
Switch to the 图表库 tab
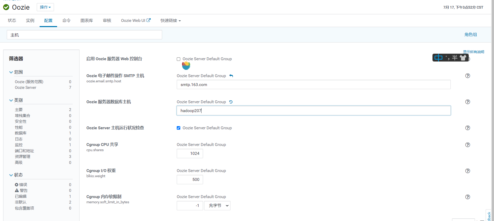click(x=87, y=21)
